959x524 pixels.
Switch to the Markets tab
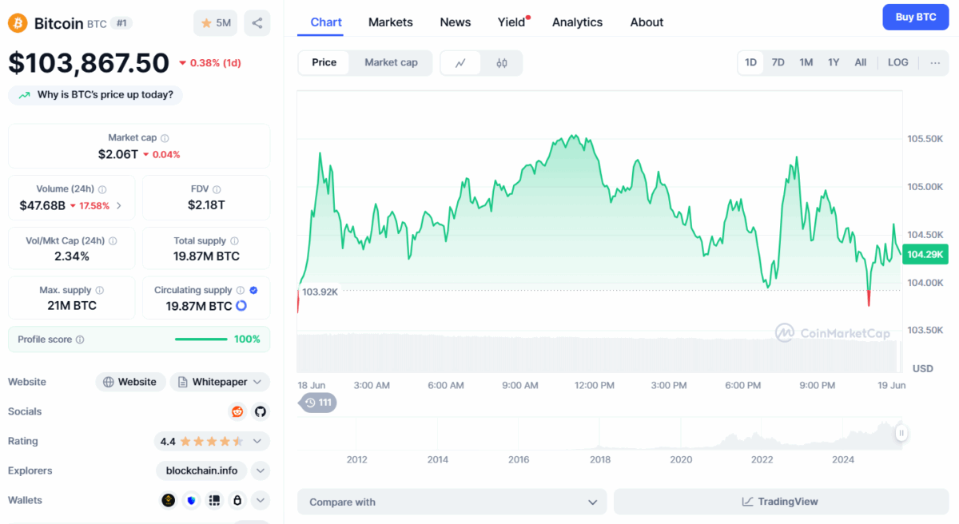pos(391,22)
